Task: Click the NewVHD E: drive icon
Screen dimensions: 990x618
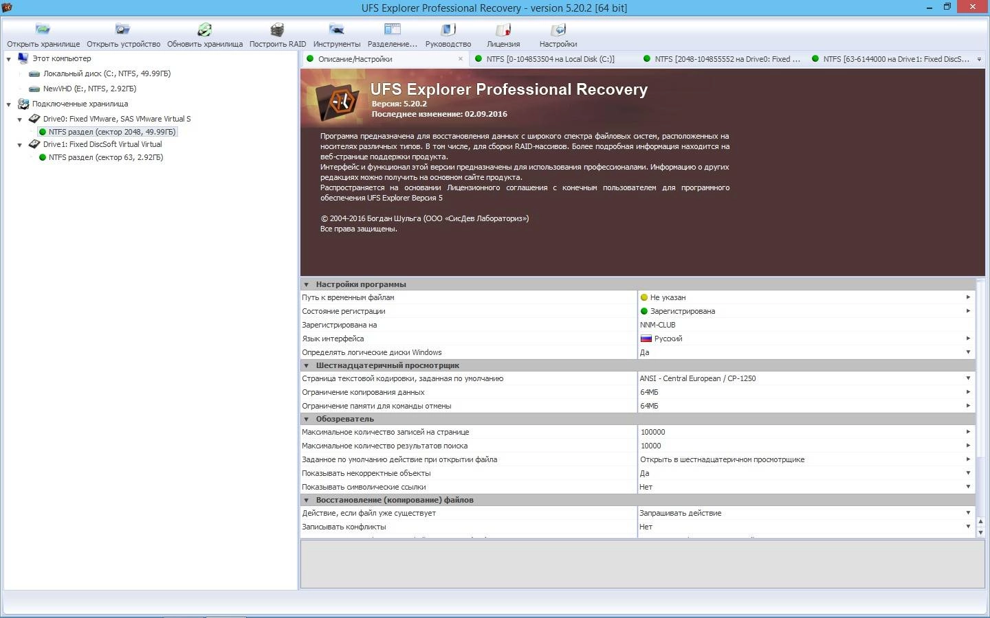Action: click(34, 89)
